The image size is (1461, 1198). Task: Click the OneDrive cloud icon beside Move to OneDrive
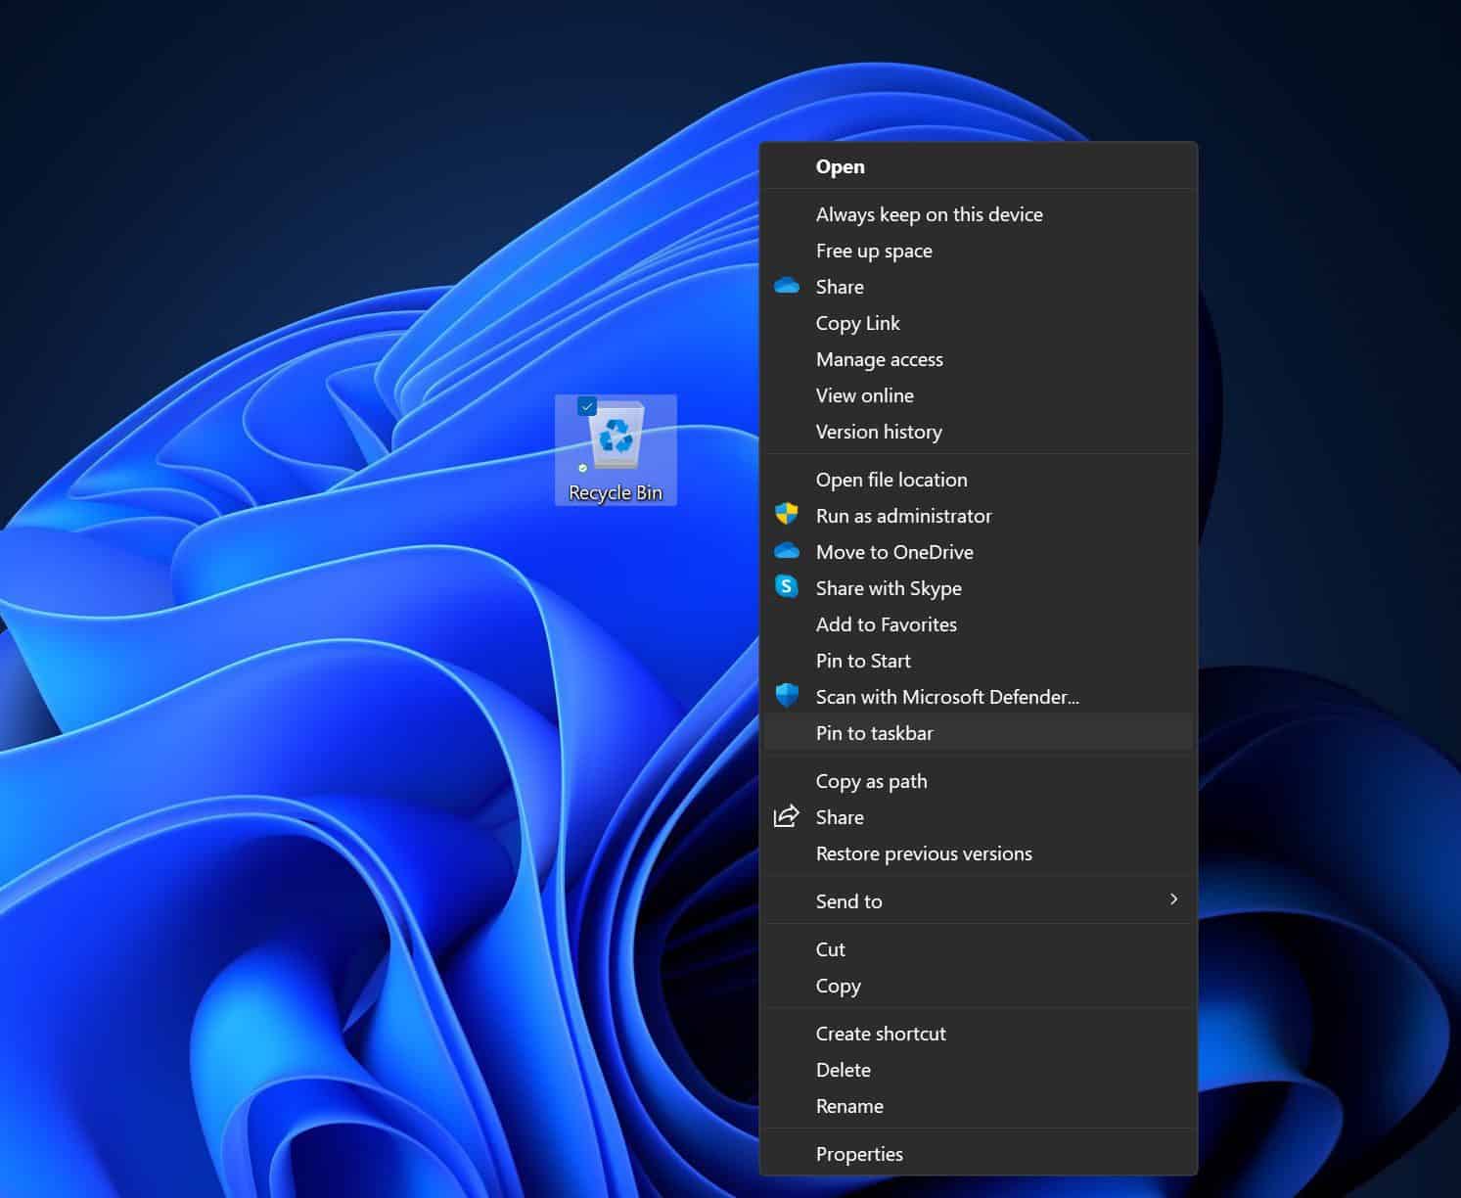[788, 551]
